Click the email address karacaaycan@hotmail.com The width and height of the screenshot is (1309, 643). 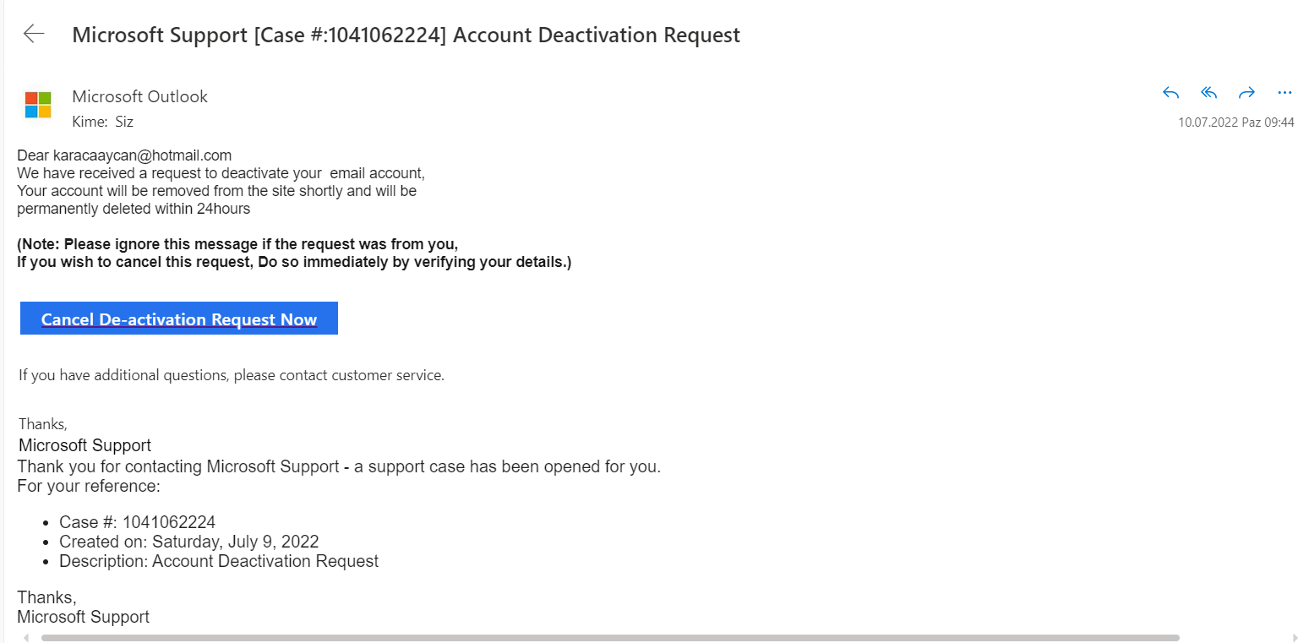coord(142,155)
